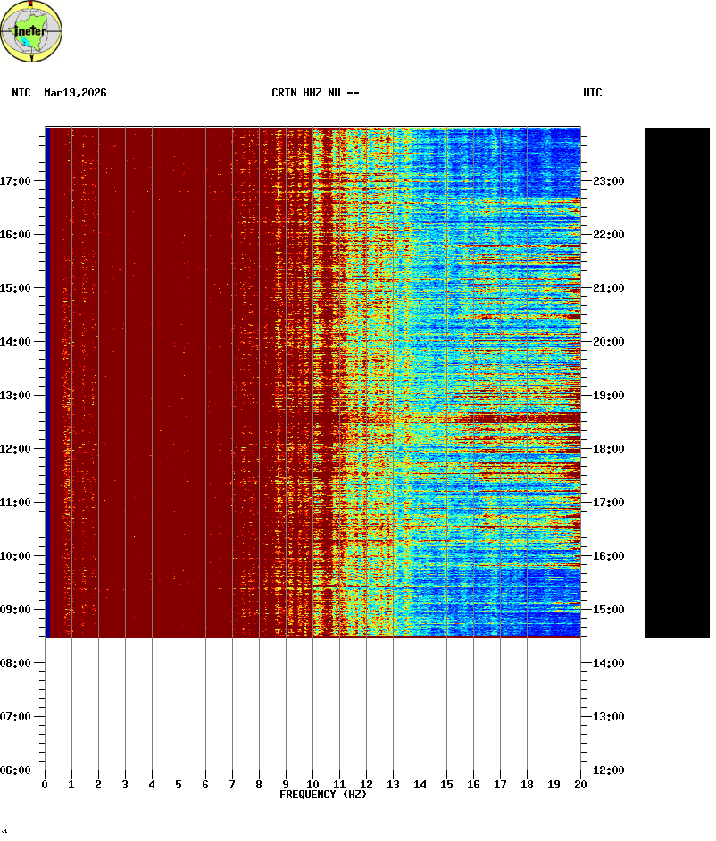
Task: Pick the 06:00 label on left axis
Action: (x=15, y=770)
